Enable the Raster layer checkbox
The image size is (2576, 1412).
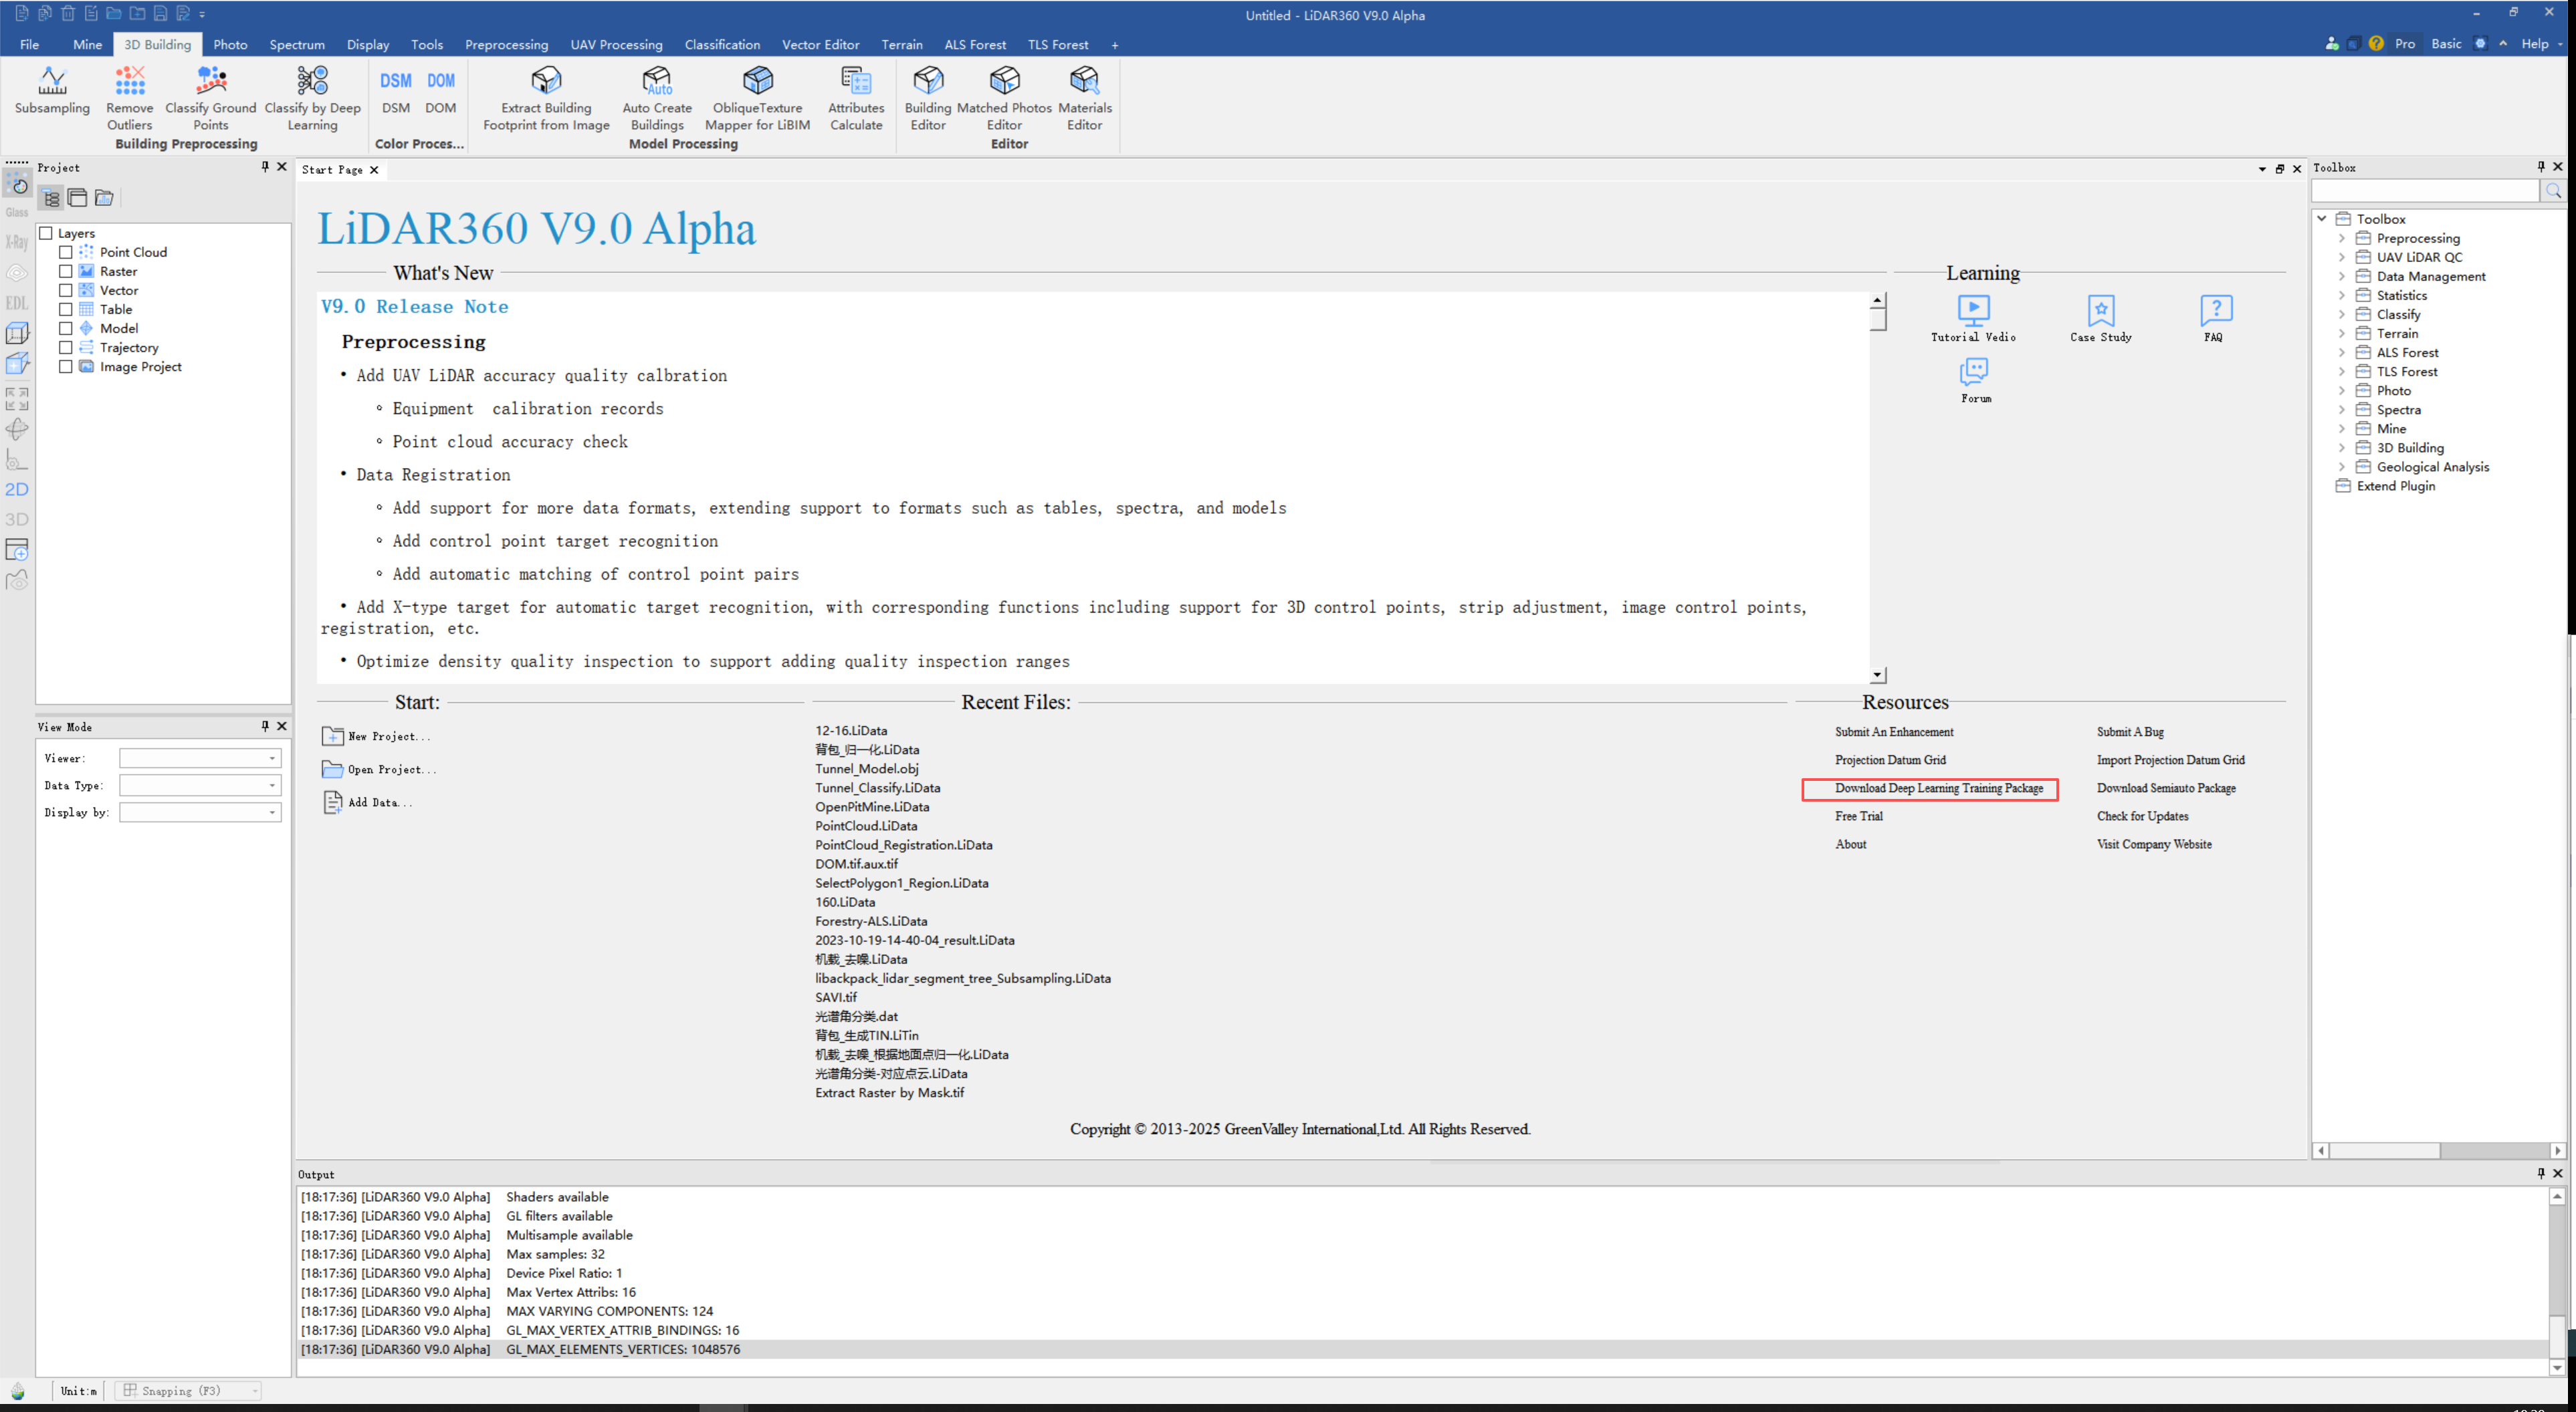tap(66, 271)
